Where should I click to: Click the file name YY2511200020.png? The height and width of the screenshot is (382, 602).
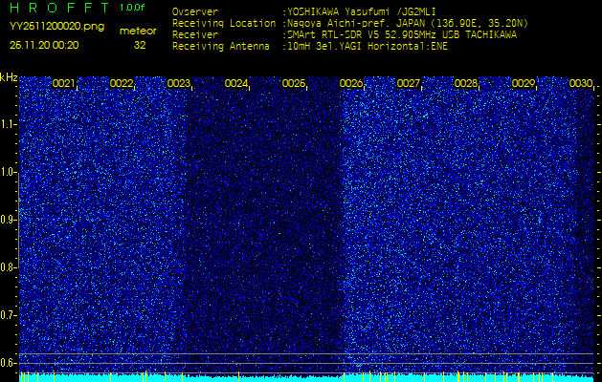(56, 27)
